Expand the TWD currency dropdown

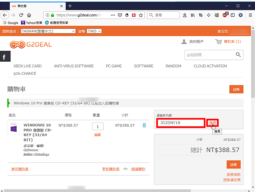(94, 31)
